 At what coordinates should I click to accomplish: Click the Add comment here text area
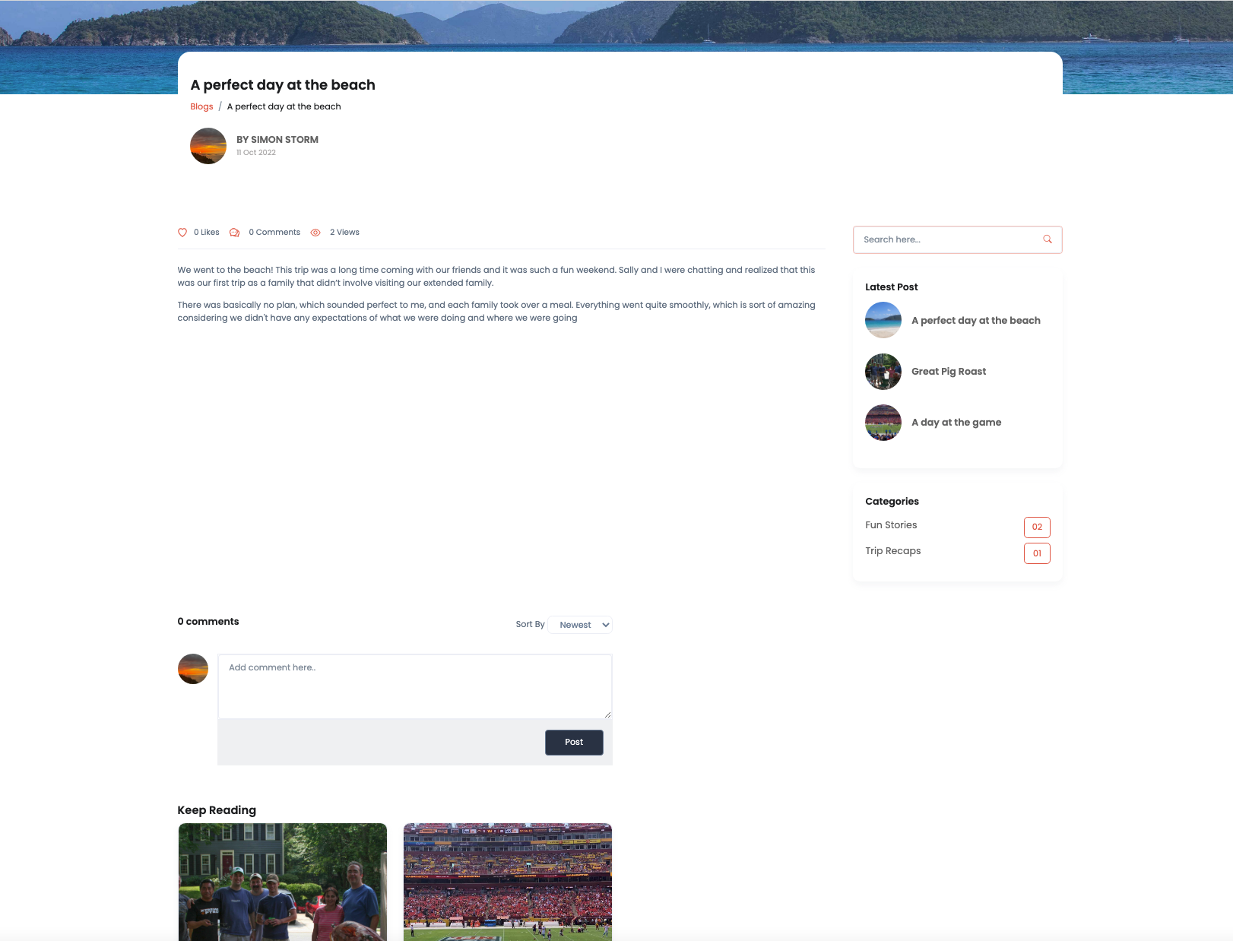415,686
